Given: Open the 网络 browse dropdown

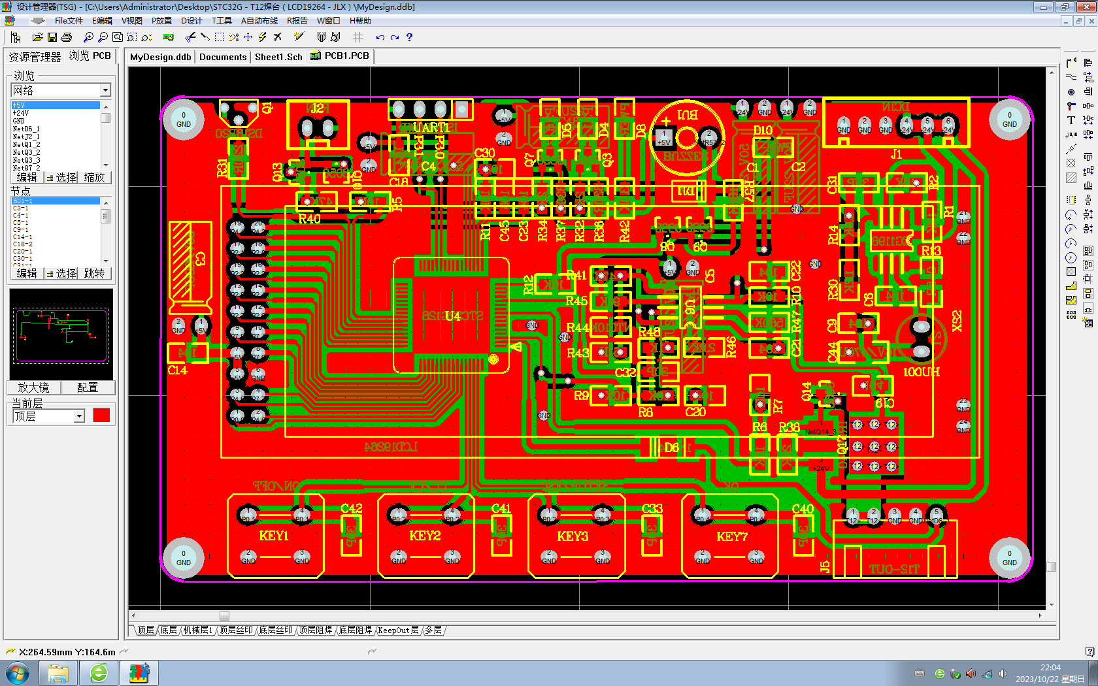Looking at the screenshot, I should pos(105,90).
